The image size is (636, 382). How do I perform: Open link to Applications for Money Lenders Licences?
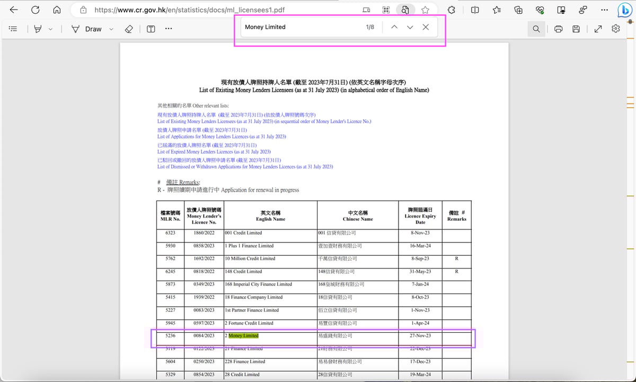tap(222, 136)
